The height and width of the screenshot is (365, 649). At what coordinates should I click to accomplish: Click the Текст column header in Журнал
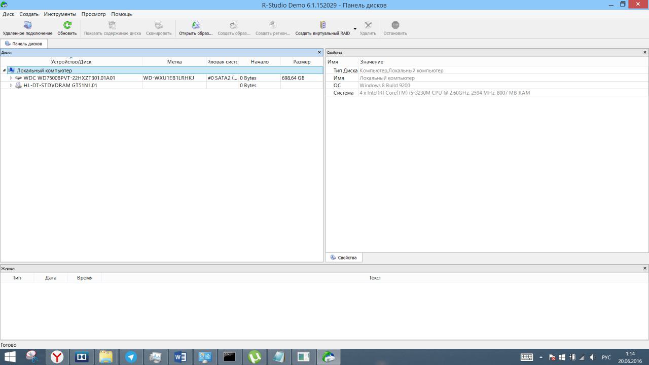tap(375, 278)
